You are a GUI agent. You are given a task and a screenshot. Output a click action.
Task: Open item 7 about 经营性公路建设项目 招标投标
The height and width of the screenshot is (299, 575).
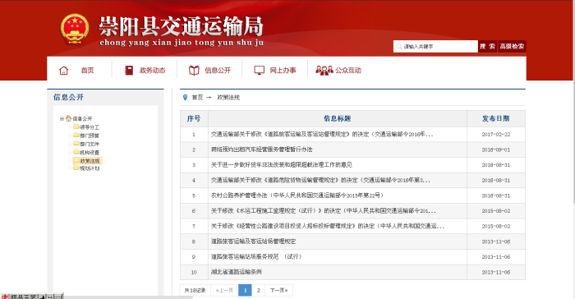point(327,226)
